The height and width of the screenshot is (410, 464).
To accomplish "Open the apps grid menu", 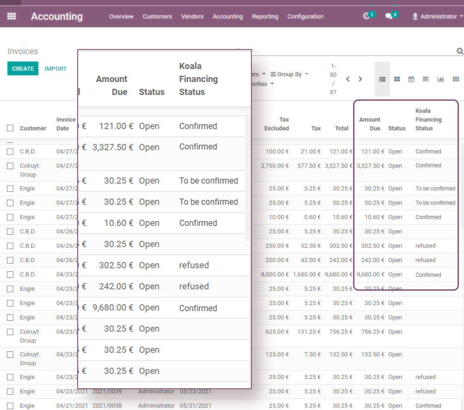I will point(12,16).
